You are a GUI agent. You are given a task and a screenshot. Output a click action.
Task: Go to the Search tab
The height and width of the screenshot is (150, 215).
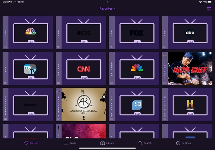click(x=145, y=143)
